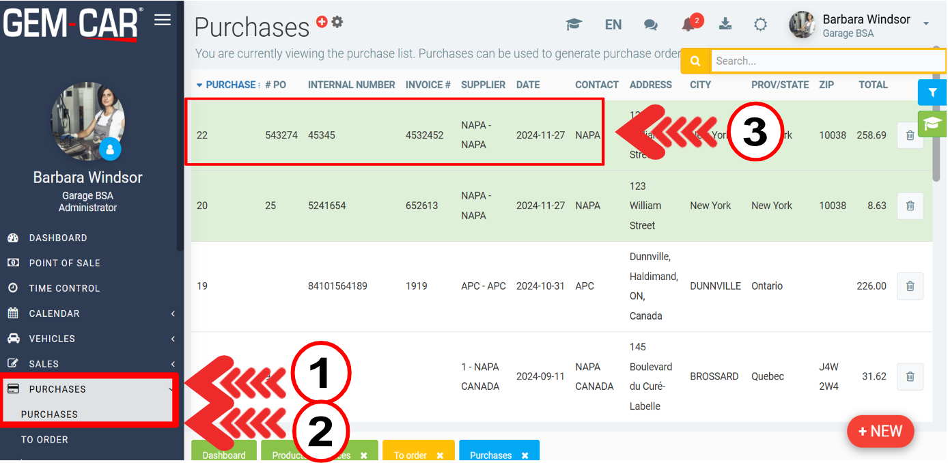Open the blue filter funnel button
This screenshot has width=948, height=463.
[932, 92]
